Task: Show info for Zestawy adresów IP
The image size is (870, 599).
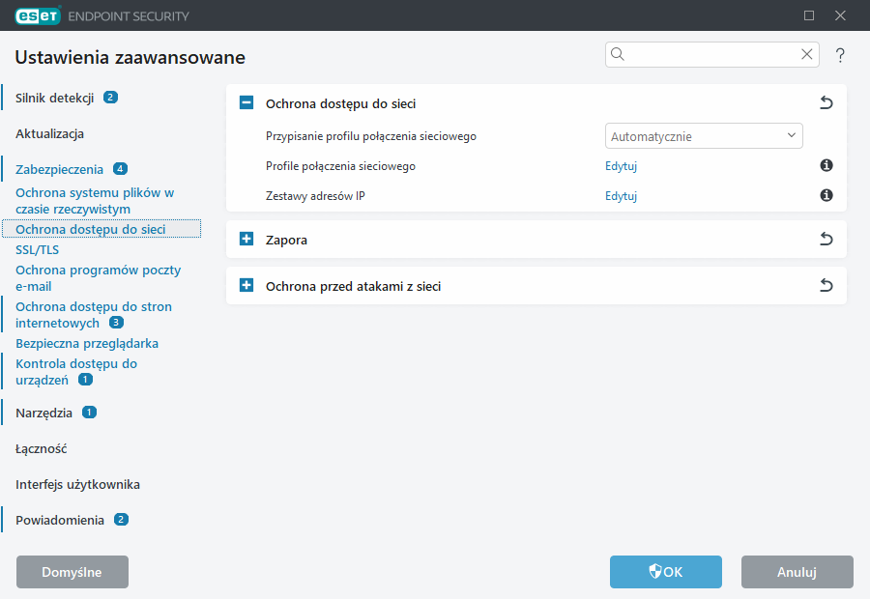Action: [x=826, y=196]
